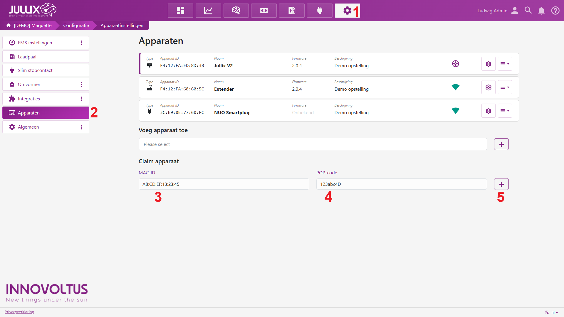This screenshot has width=564, height=317.
Task: Expand EMS instellingen three-dot menu
Action: pos(82,43)
